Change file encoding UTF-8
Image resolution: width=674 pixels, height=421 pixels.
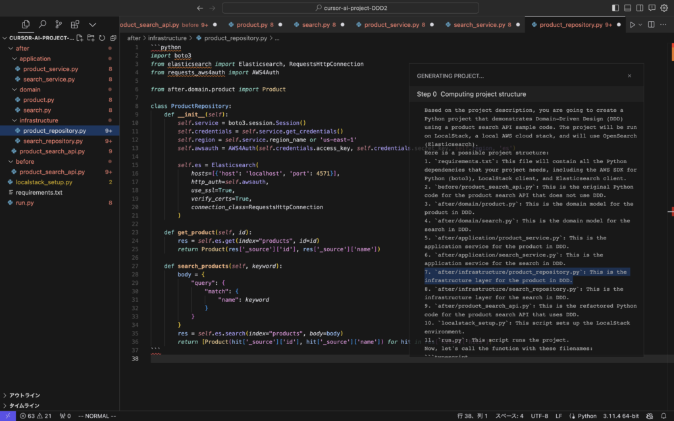click(540, 416)
